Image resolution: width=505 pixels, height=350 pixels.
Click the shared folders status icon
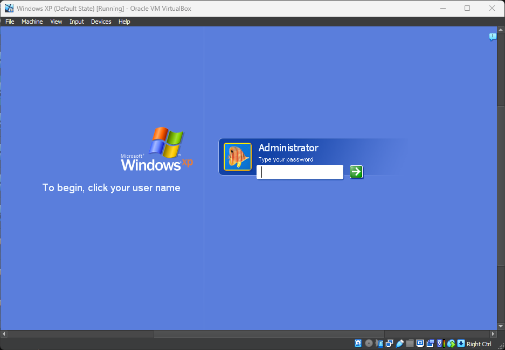[410, 343]
